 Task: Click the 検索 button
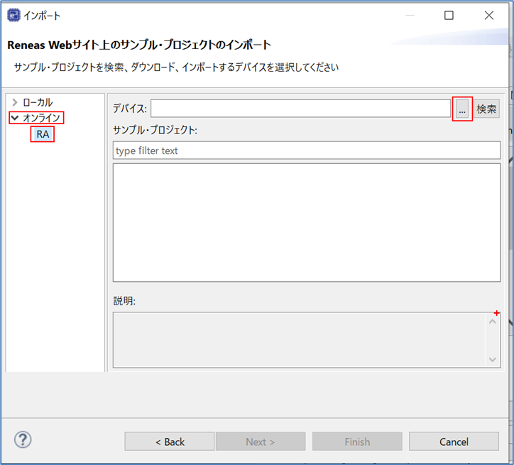click(x=486, y=109)
